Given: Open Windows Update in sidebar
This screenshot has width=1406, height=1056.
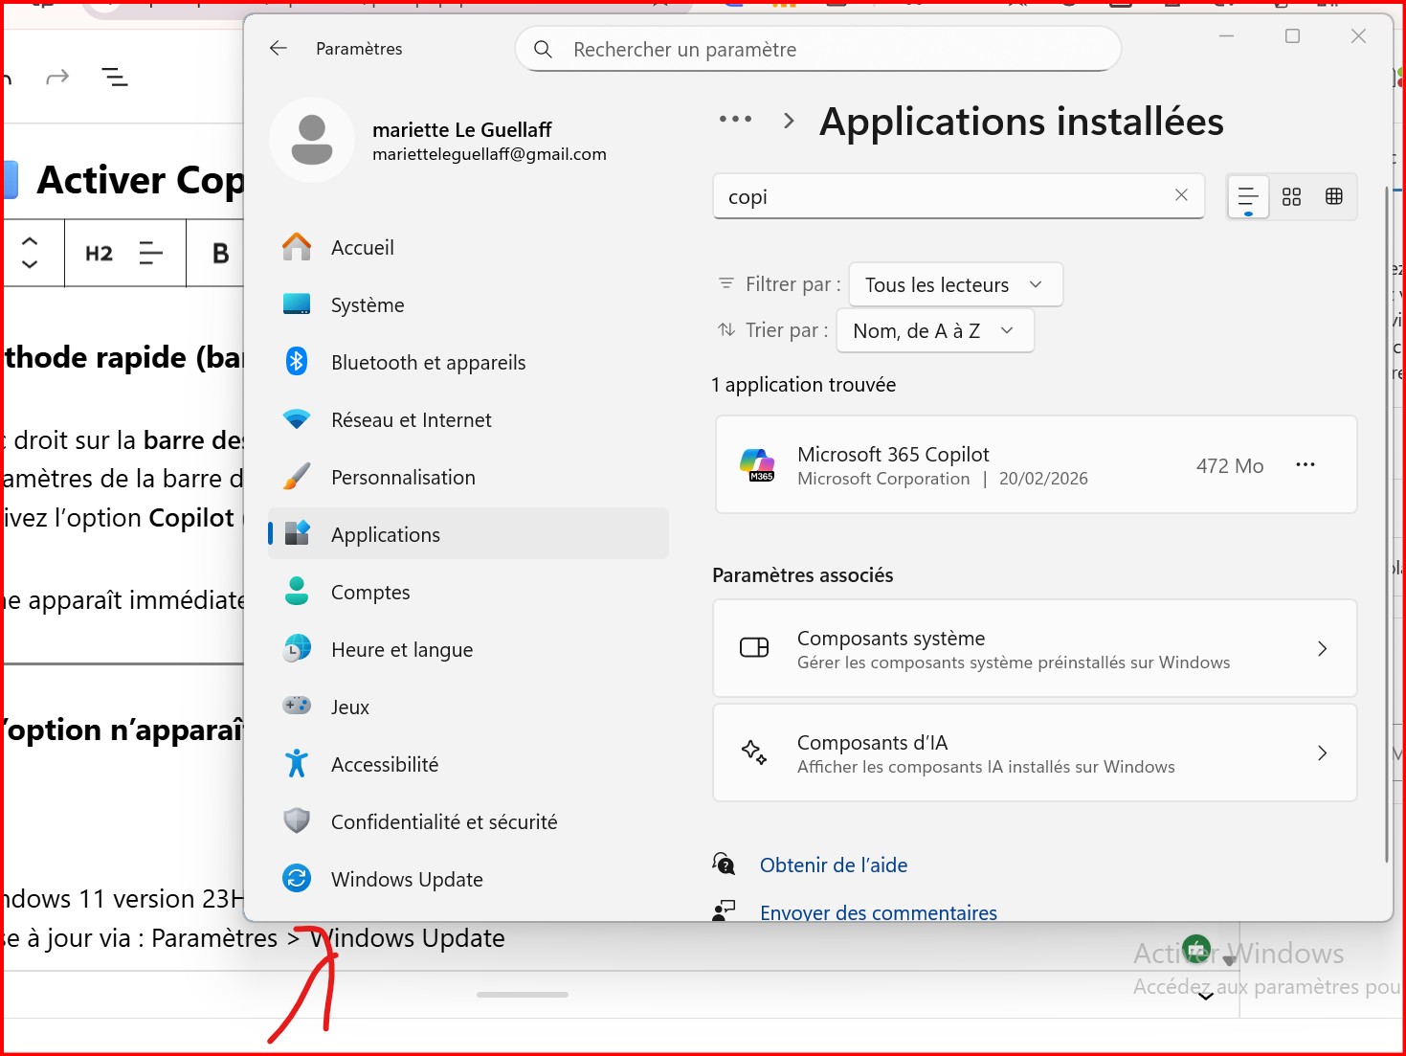Looking at the screenshot, I should pyautogui.click(x=407, y=880).
